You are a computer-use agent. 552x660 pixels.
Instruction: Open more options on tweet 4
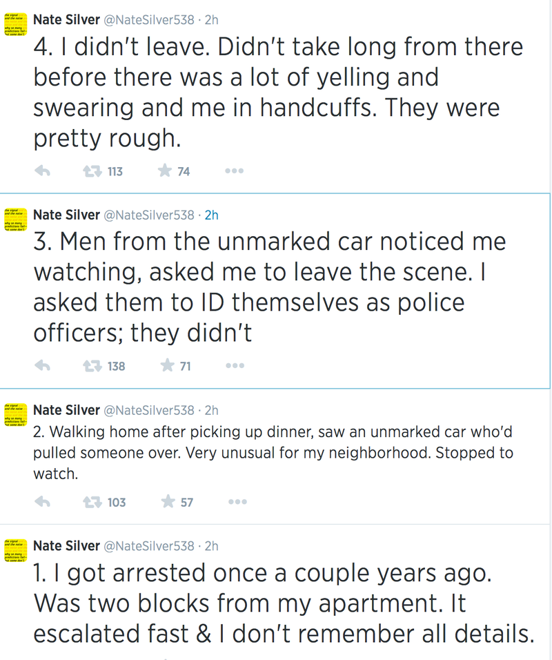tap(235, 171)
